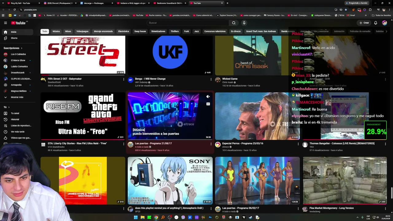Screen dimensions: 393x221
Task: Open the Flea Market Montgomery thumbnail
Action: click(x=345, y=180)
